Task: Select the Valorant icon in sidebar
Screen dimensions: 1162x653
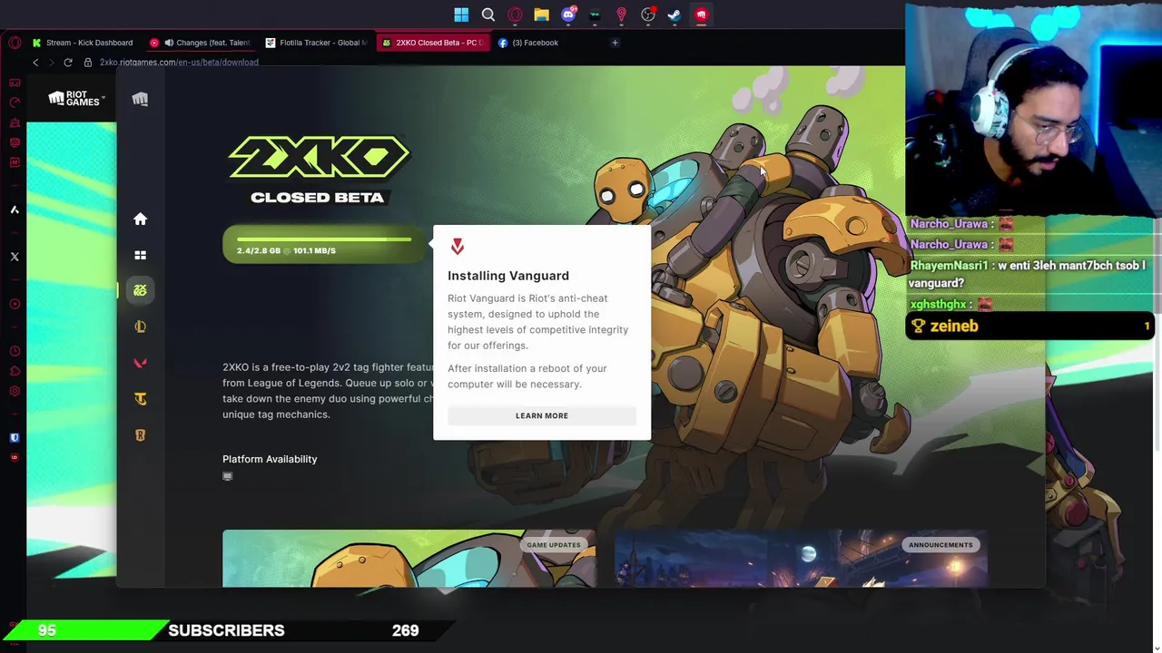Action: (140, 363)
